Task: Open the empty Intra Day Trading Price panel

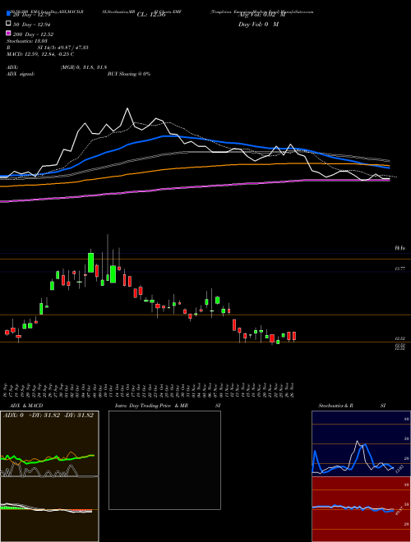Action: click(164, 460)
